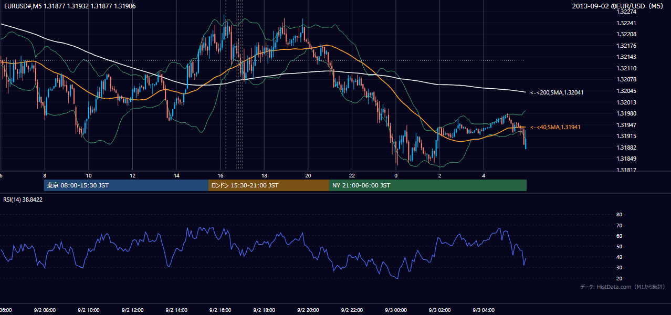Screen dimensions: 671x315
Task: Select the 200 SMA 1.32041 label
Action: click(x=557, y=92)
